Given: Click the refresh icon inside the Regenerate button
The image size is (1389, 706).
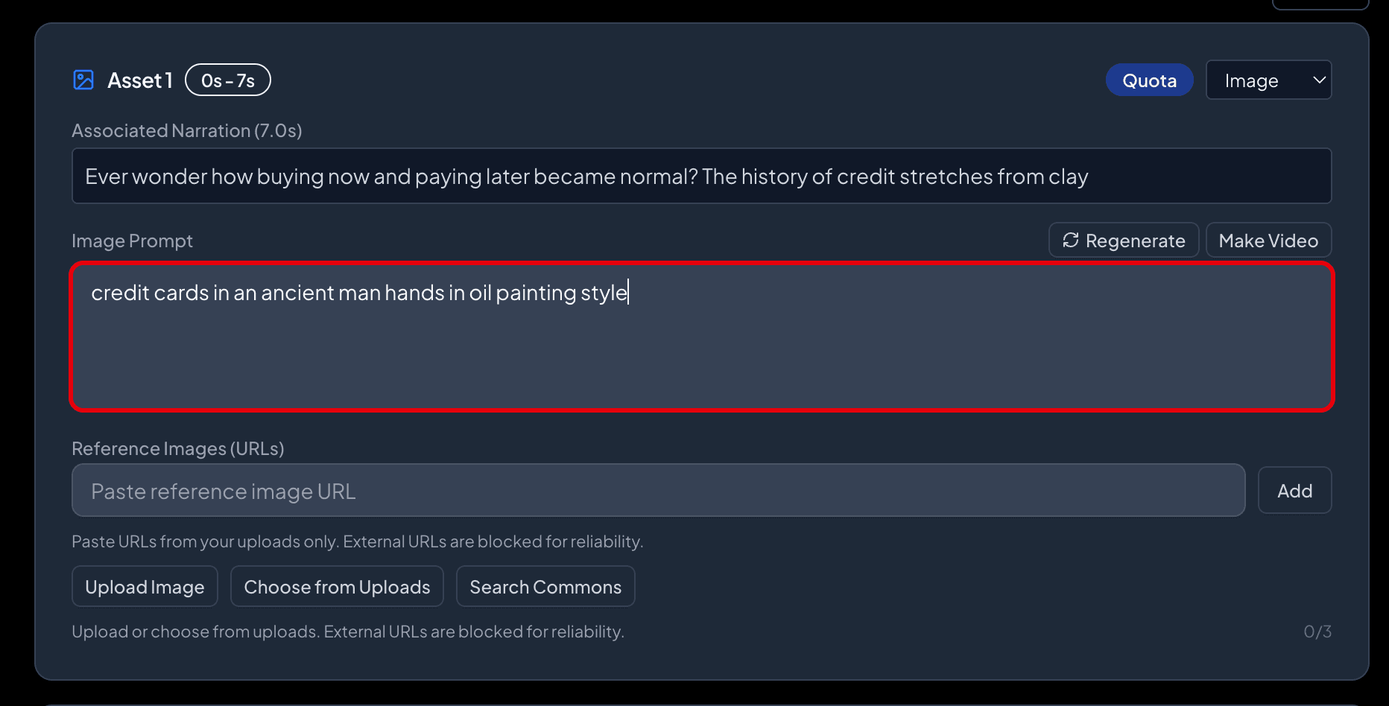Looking at the screenshot, I should tap(1072, 240).
